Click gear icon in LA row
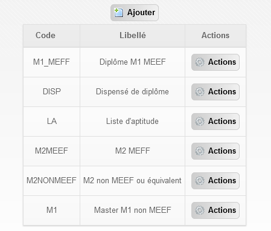271x231 pixels. point(200,122)
